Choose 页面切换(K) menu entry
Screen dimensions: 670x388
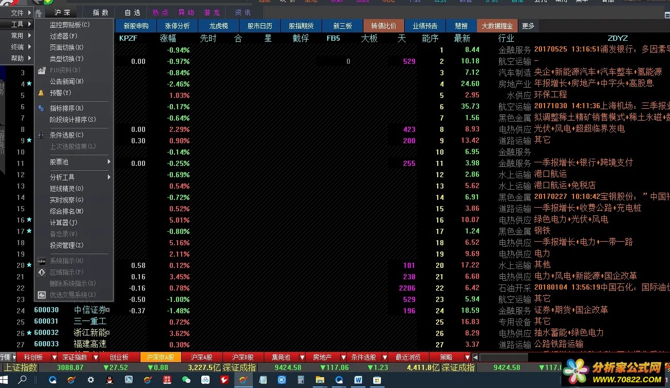click(74, 47)
